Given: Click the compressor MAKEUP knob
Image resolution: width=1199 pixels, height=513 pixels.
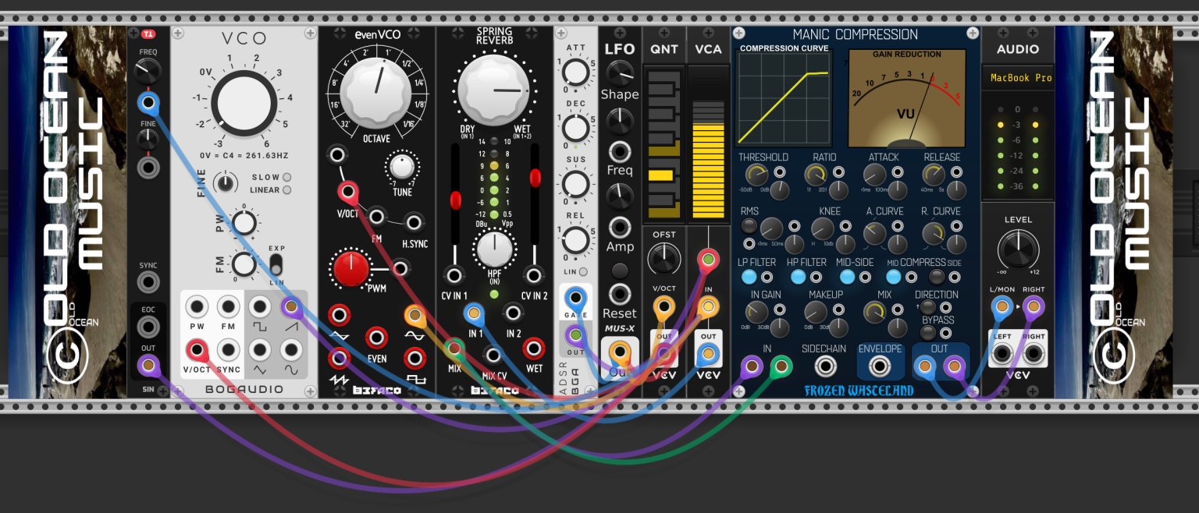Looking at the screenshot, I should 816,313.
